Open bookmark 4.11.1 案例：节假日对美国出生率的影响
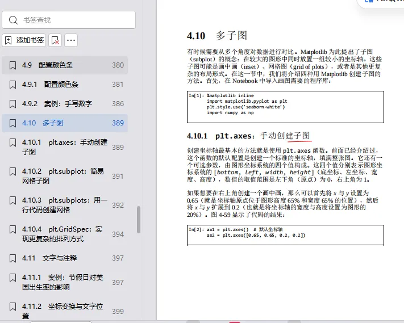This screenshot has height=323, width=404. [65, 282]
